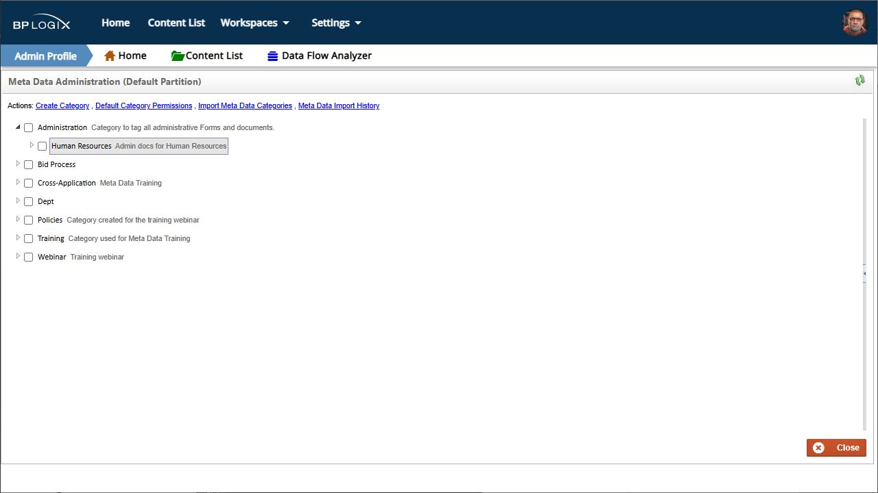
Task: Go to Home in top navigation
Action: [116, 23]
